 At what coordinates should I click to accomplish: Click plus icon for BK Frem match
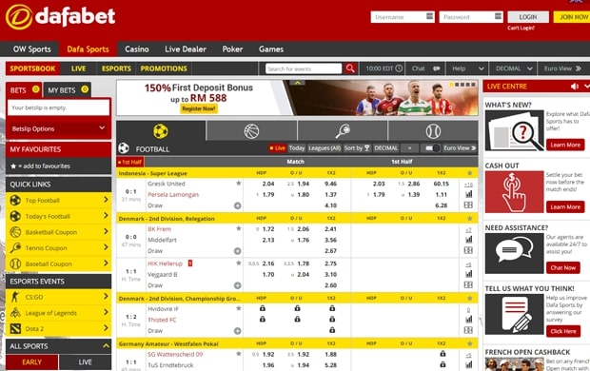pyautogui.click(x=238, y=251)
